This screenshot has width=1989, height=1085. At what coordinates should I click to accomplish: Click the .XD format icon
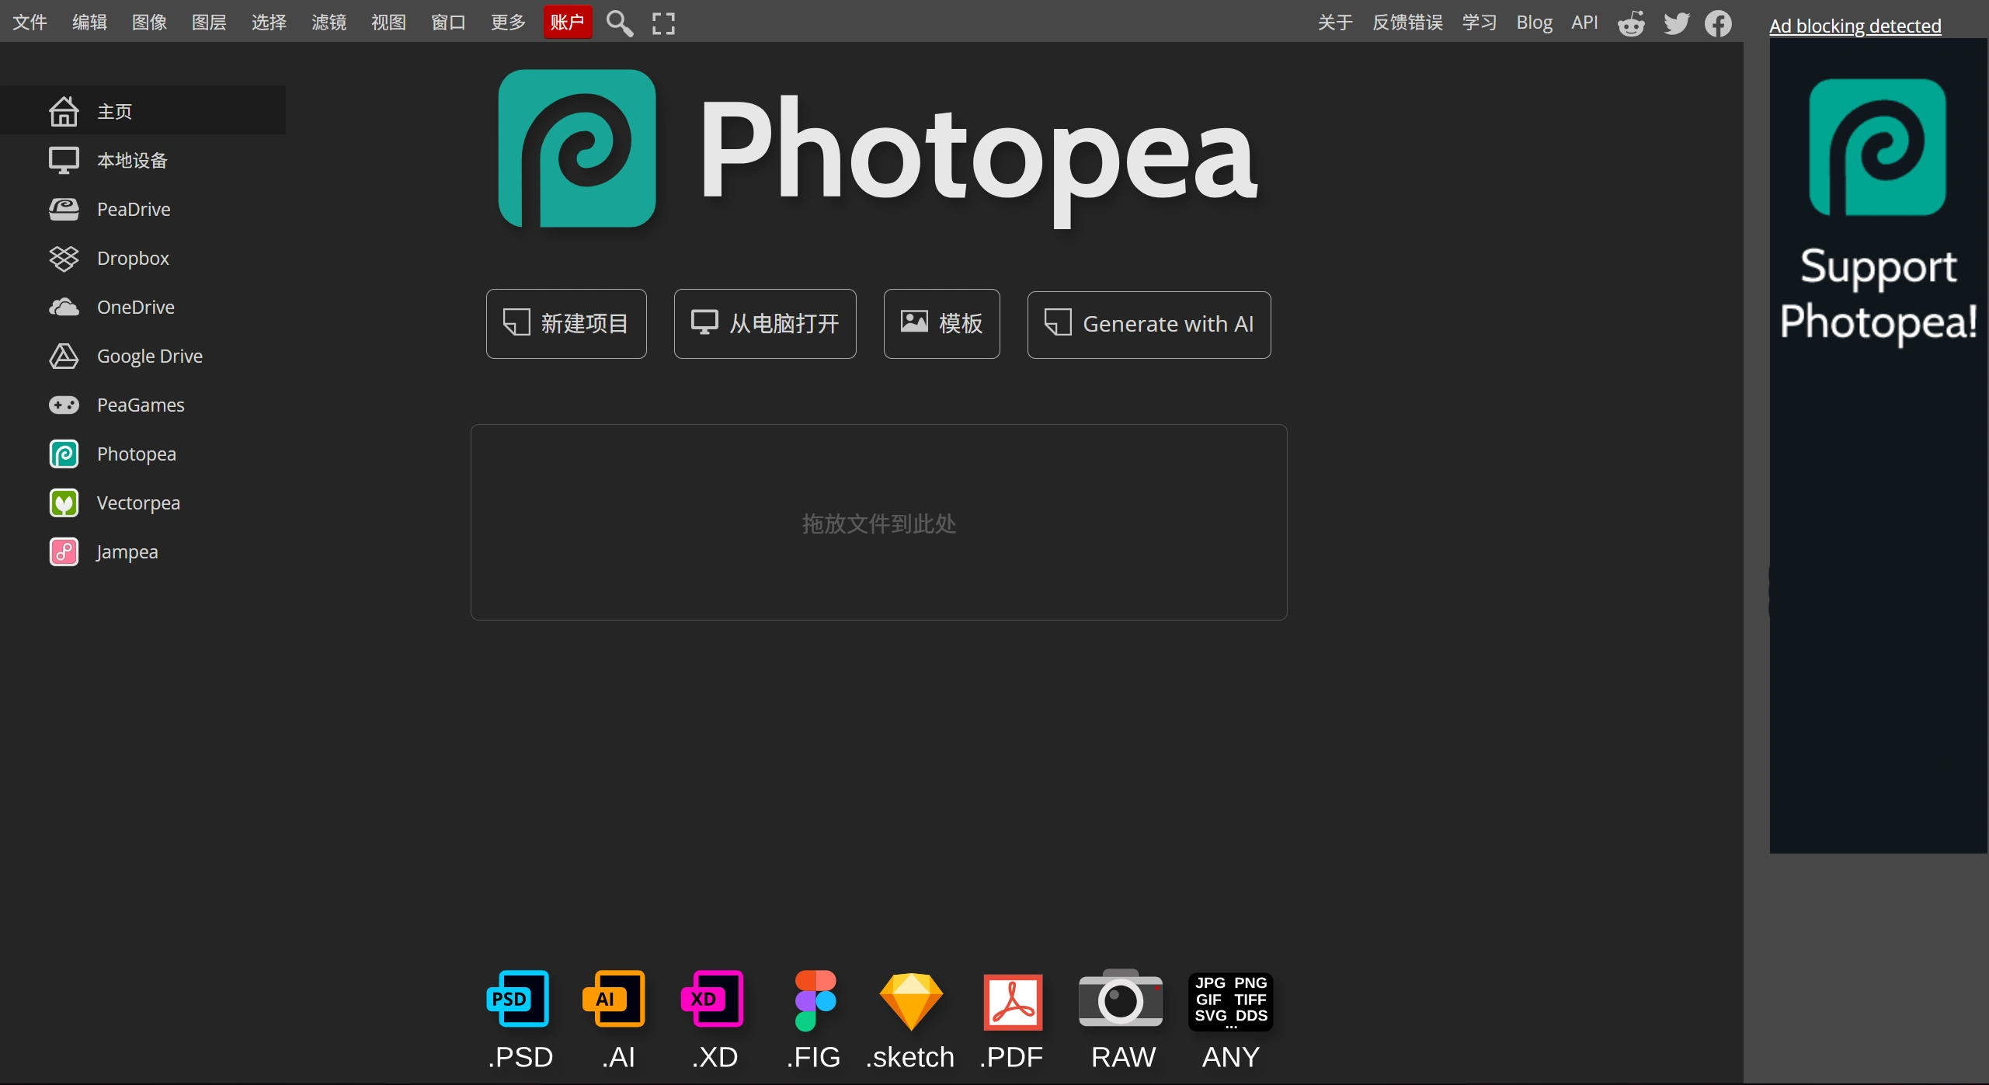pos(714,1019)
